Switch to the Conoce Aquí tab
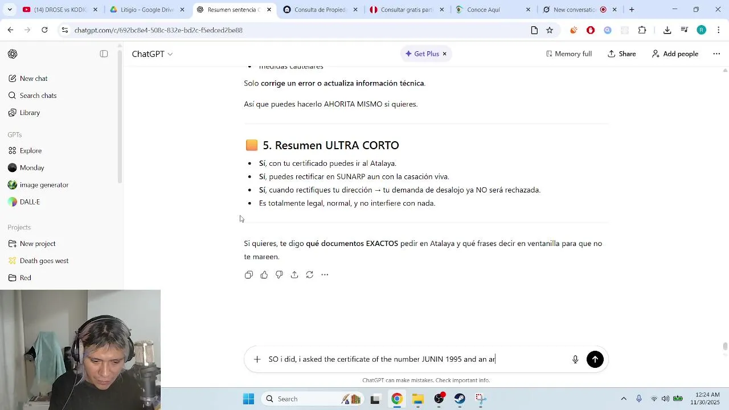 [x=493, y=10]
